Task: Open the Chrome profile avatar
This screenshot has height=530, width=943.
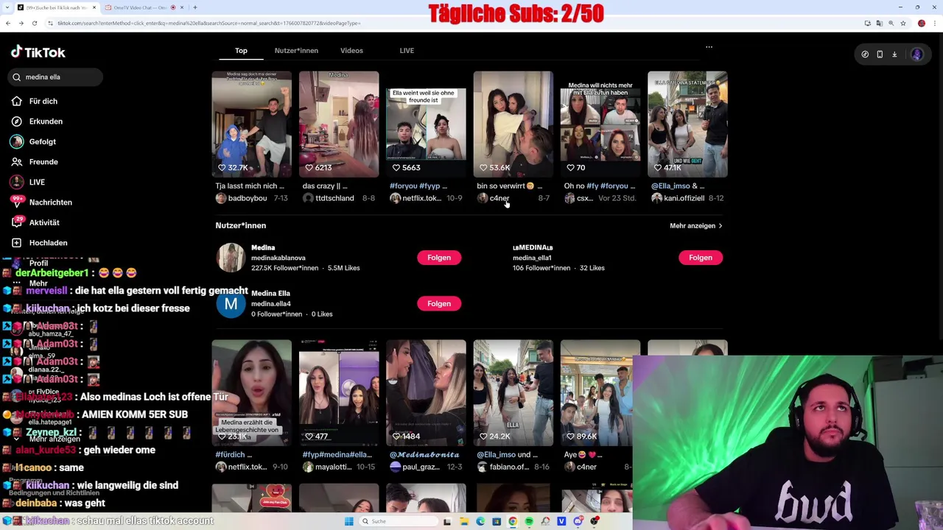Action: click(x=922, y=24)
